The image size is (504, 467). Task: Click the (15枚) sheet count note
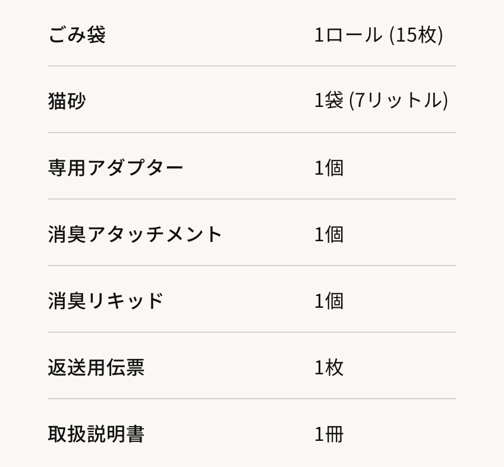point(416,35)
